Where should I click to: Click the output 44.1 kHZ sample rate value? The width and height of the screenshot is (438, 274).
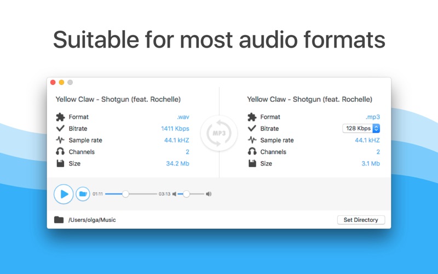(x=367, y=140)
